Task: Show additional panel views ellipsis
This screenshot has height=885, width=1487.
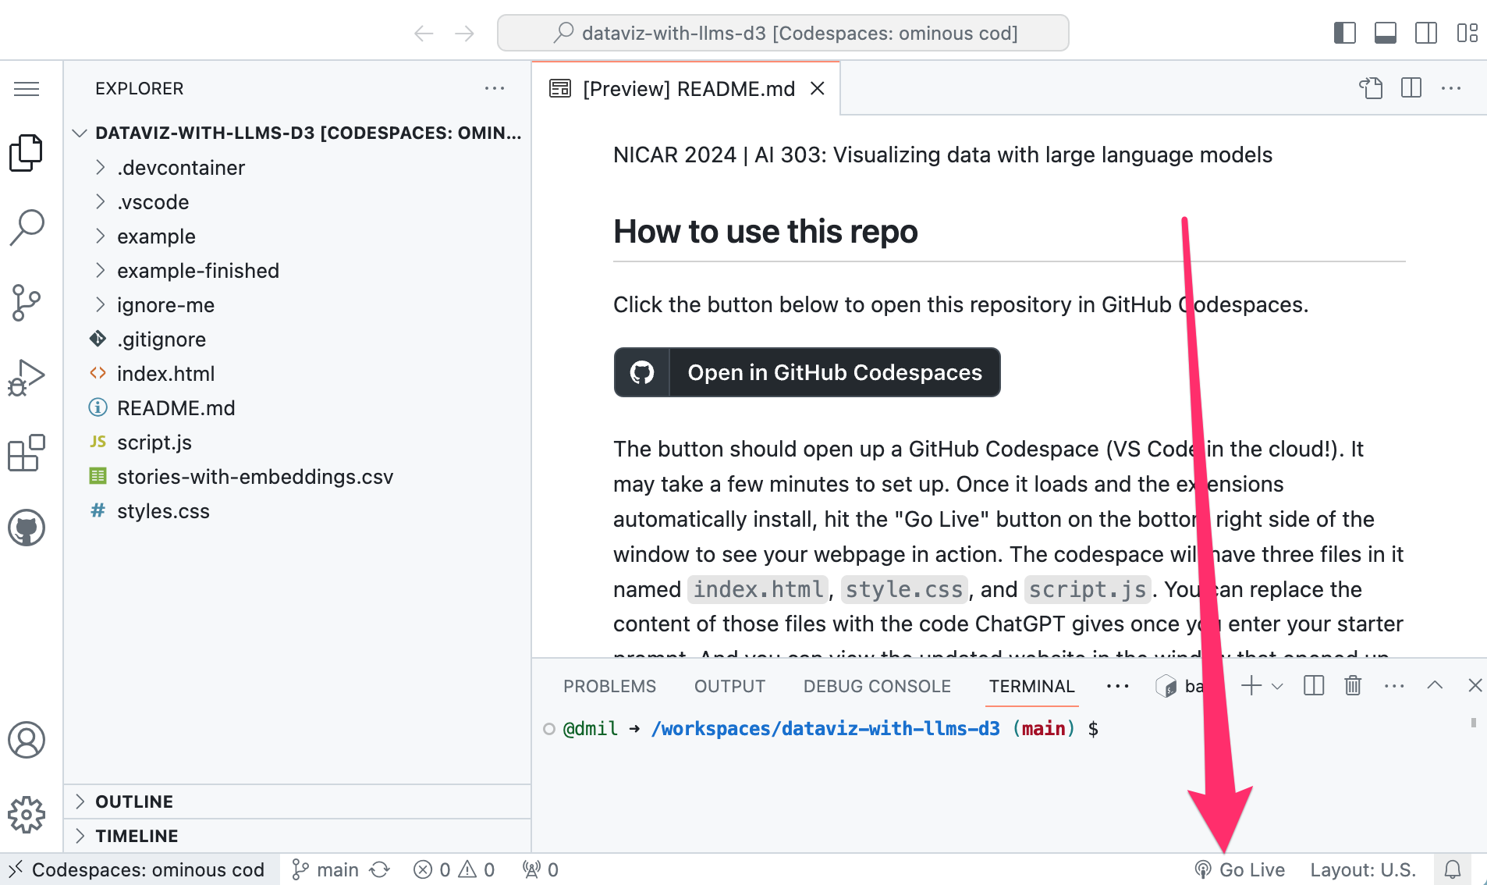Action: [x=1118, y=686]
